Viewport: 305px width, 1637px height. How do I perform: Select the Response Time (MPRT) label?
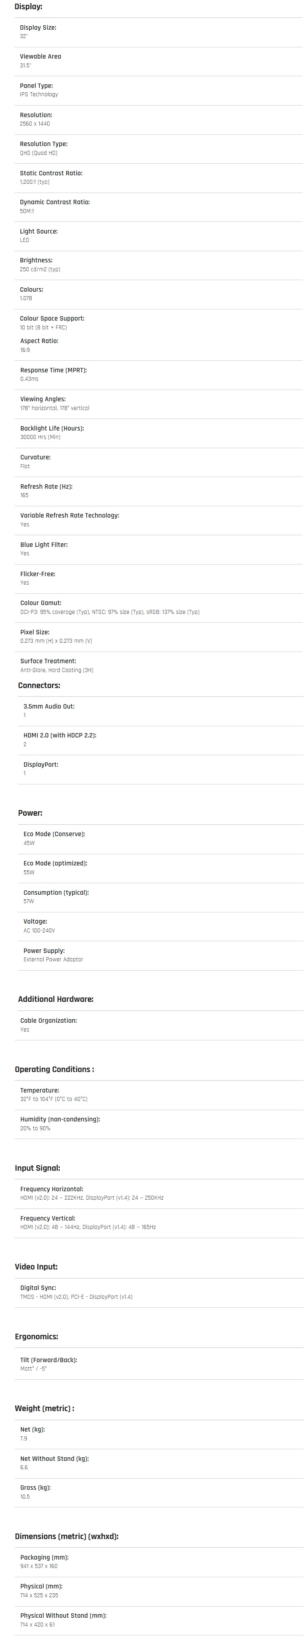pos(53,370)
